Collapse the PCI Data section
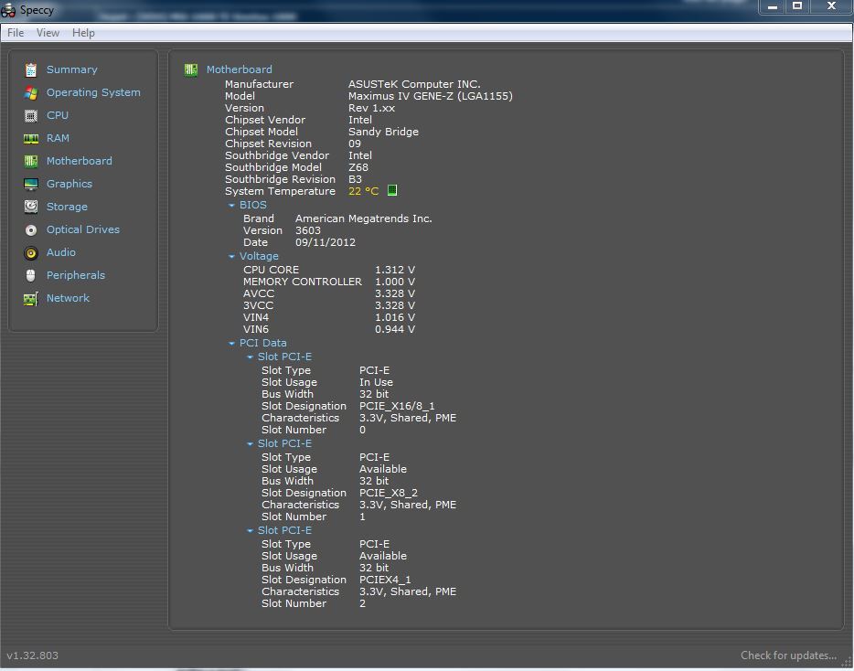Image resolution: width=854 pixels, height=671 pixels. (232, 344)
